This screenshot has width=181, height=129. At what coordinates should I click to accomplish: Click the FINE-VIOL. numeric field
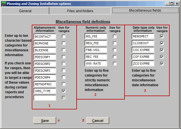pyautogui.click(x=96, y=50)
